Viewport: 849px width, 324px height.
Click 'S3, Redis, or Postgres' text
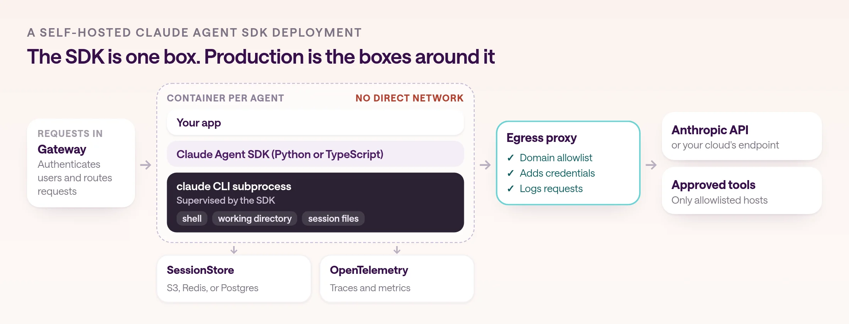tap(212, 288)
